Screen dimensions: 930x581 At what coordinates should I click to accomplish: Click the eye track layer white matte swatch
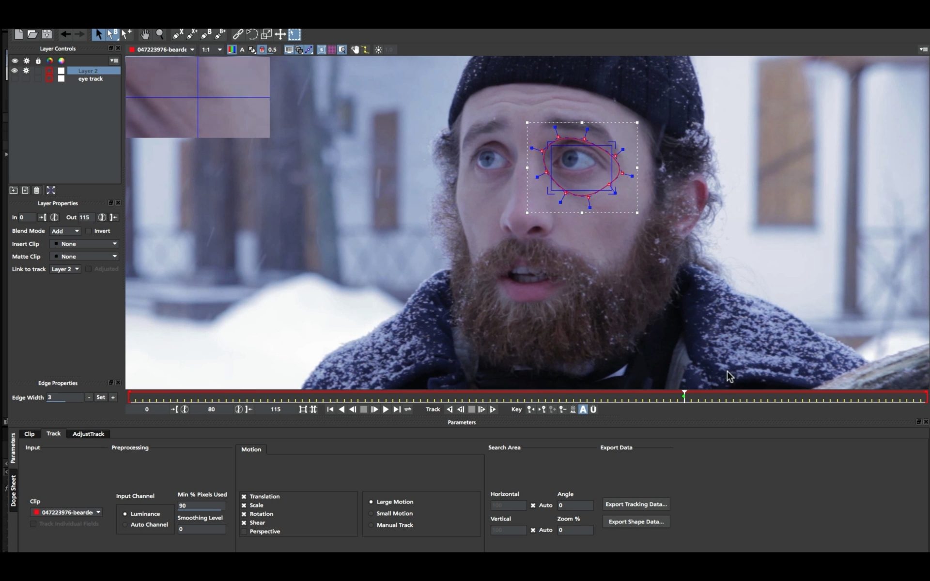click(x=62, y=78)
